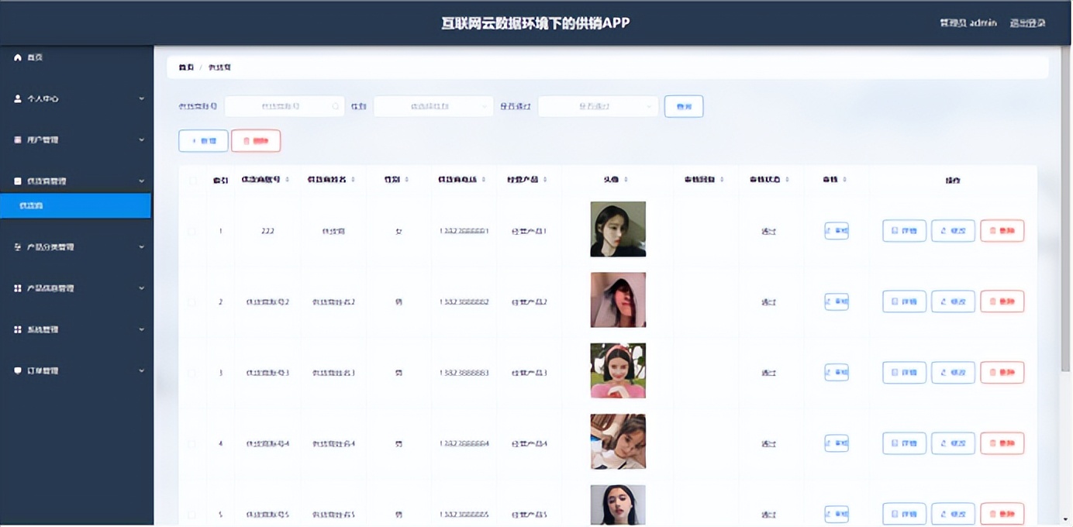Click the 用户管理 sidebar icon

tap(17, 139)
